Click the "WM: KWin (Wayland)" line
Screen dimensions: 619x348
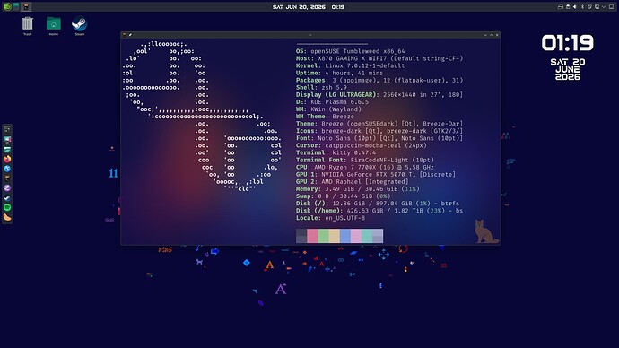(x=328, y=109)
